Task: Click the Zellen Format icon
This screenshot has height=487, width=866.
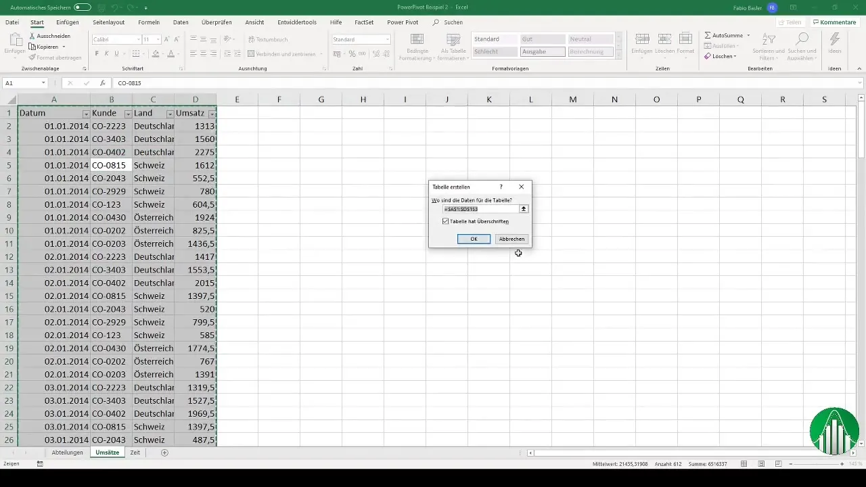Action: click(x=685, y=39)
